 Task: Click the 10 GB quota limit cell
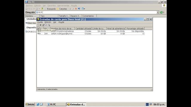(103, 34)
